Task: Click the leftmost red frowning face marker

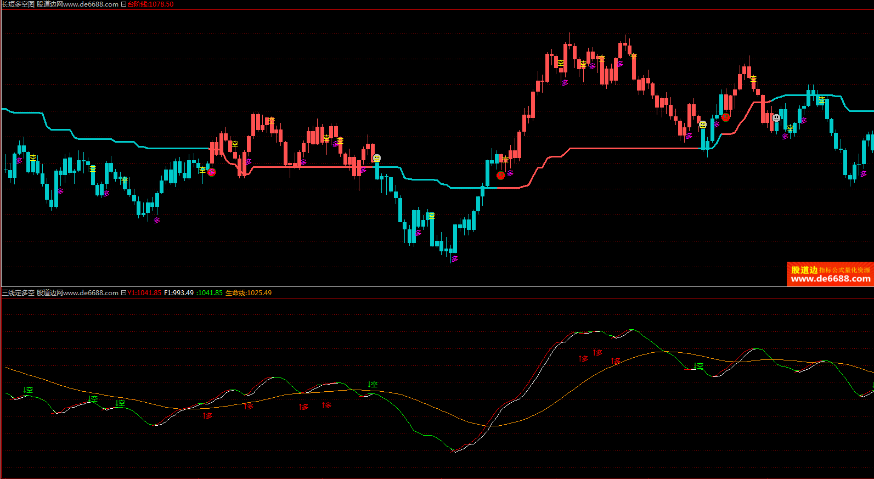Action: [x=212, y=172]
